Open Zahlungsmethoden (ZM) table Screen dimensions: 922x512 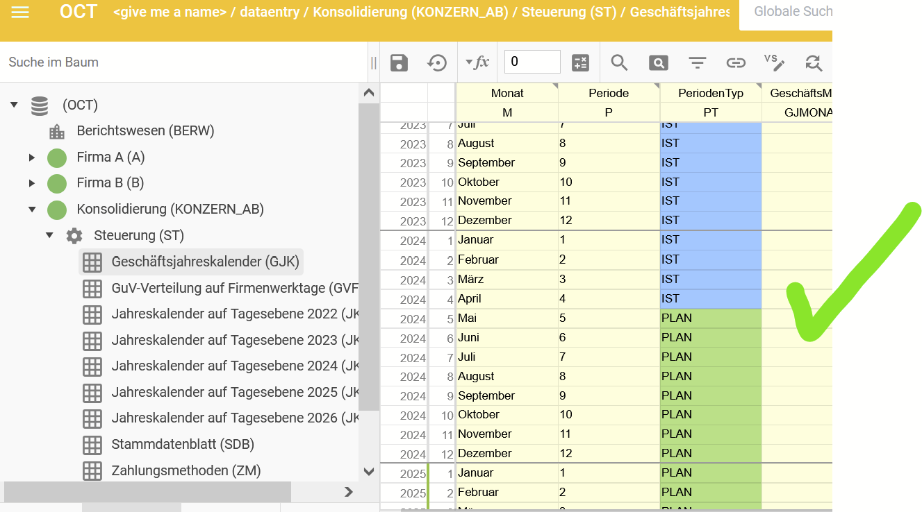[186, 470]
